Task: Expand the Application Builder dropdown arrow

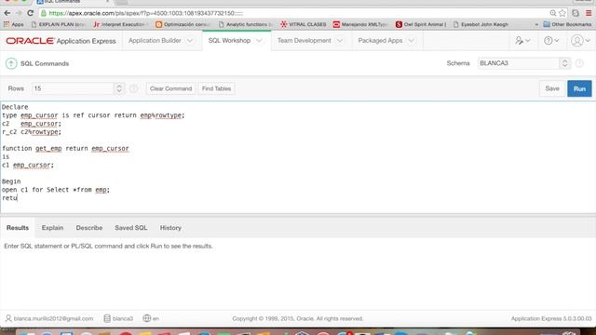Action: (x=190, y=41)
